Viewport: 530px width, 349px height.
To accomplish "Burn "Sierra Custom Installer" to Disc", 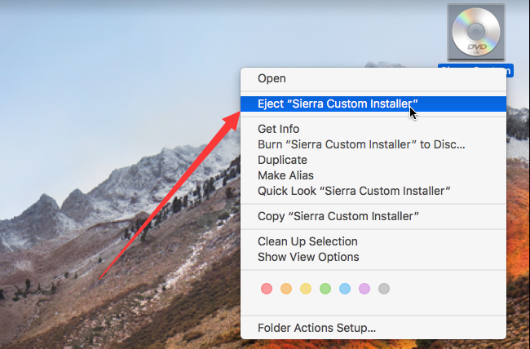I will [373, 144].
